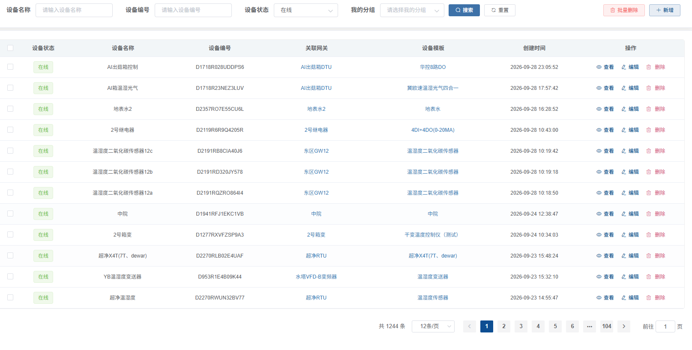
Task: Click the reset 重置 button
Action: (500, 10)
